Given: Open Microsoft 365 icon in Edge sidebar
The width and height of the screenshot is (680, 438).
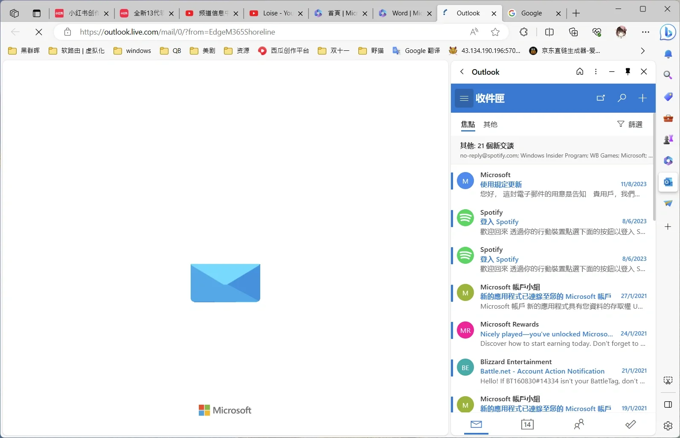Looking at the screenshot, I should [x=668, y=161].
